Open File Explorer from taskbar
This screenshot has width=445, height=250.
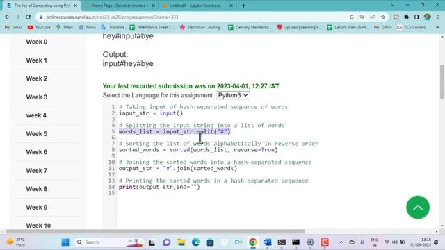click(x=181, y=242)
